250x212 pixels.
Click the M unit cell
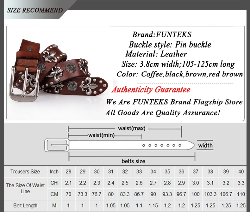coord(54,205)
